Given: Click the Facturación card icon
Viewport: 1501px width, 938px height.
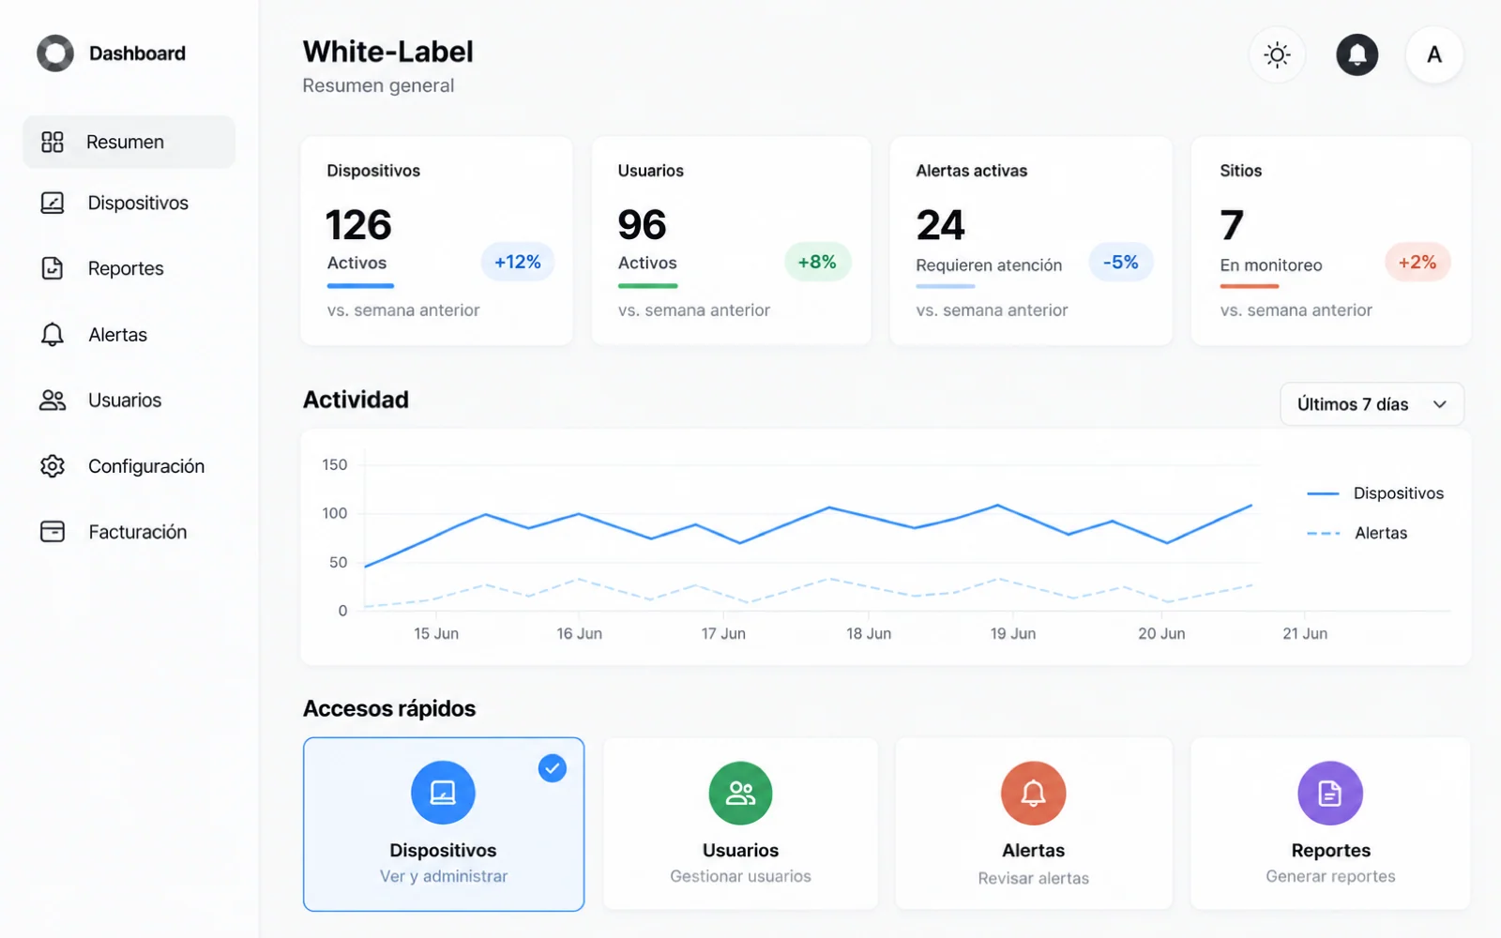Looking at the screenshot, I should pyautogui.click(x=53, y=532).
